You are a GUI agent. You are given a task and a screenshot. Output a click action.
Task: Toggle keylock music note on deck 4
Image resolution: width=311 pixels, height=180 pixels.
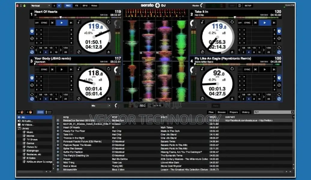[x=202, y=69]
